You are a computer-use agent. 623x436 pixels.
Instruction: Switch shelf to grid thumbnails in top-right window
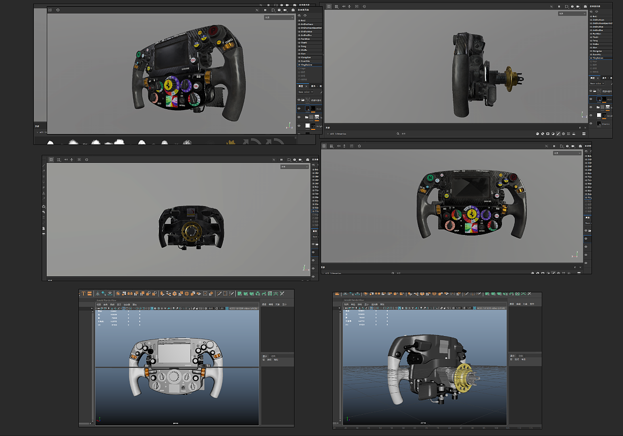(584, 133)
